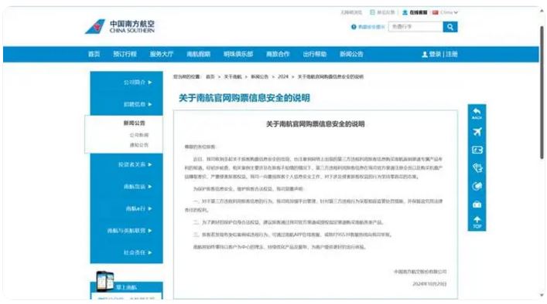
Task: Click the article title inside the content box
Action: pyautogui.click(x=316, y=123)
